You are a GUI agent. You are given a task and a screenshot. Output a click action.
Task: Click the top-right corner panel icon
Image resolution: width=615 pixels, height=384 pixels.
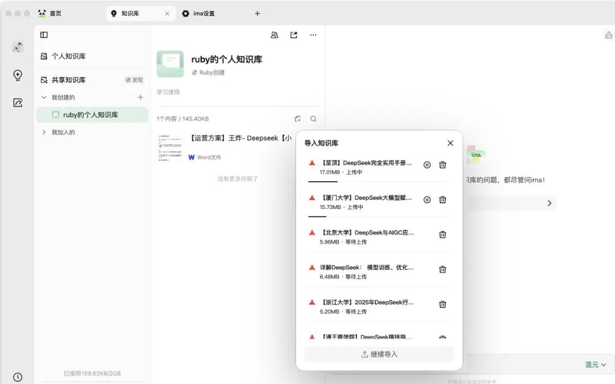click(x=608, y=35)
